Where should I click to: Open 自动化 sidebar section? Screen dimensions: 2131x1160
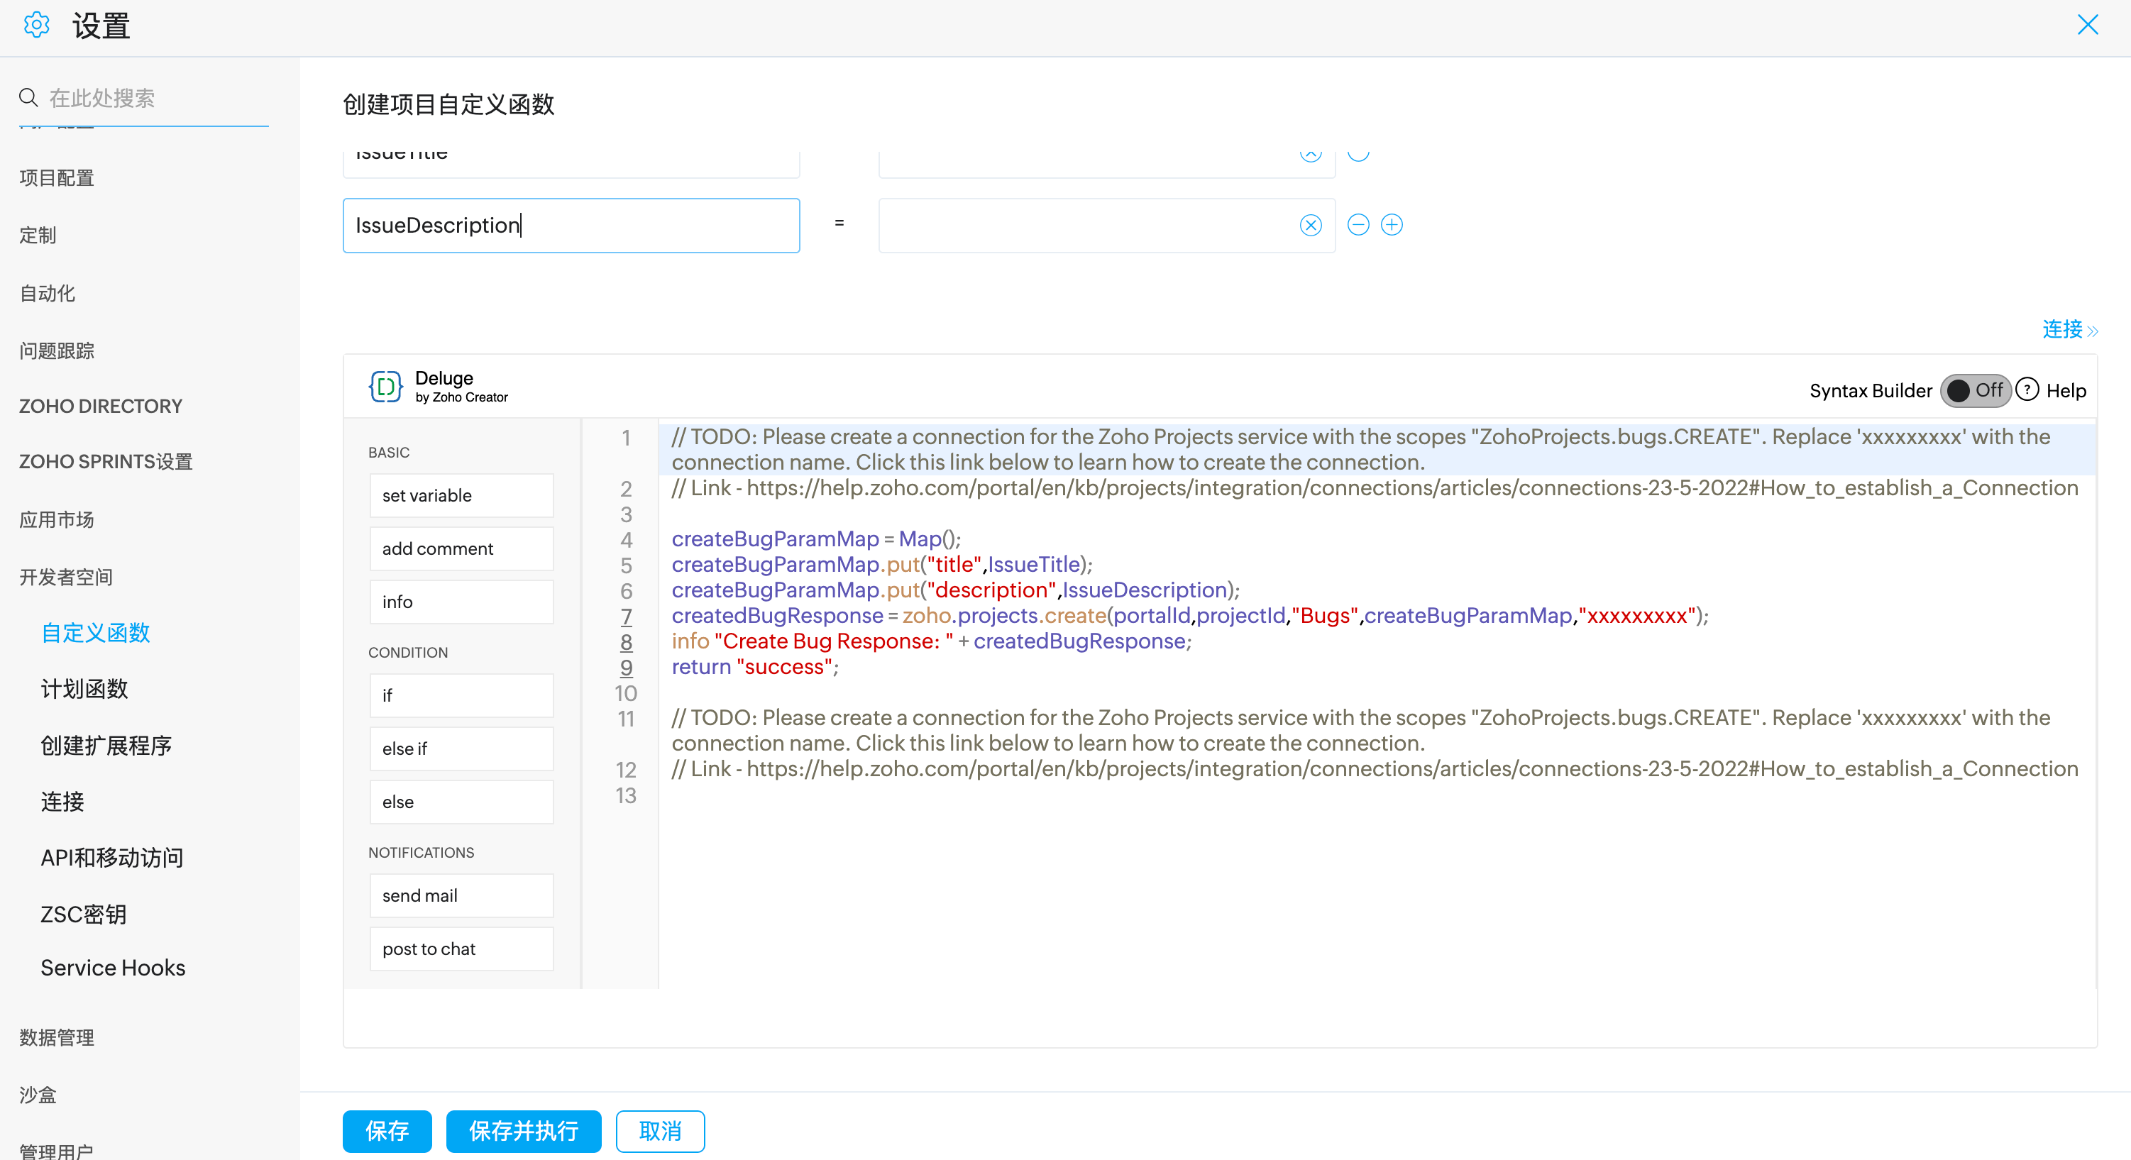[x=47, y=294]
